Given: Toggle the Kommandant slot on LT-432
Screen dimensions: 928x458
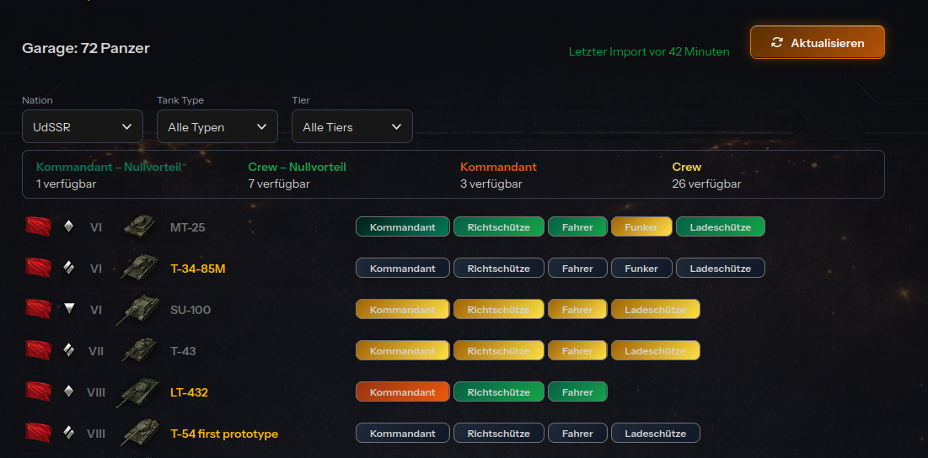Looking at the screenshot, I should pyautogui.click(x=402, y=392).
